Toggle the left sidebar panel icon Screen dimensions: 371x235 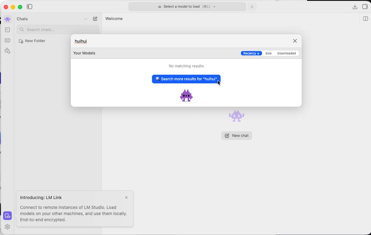pyautogui.click(x=30, y=6)
